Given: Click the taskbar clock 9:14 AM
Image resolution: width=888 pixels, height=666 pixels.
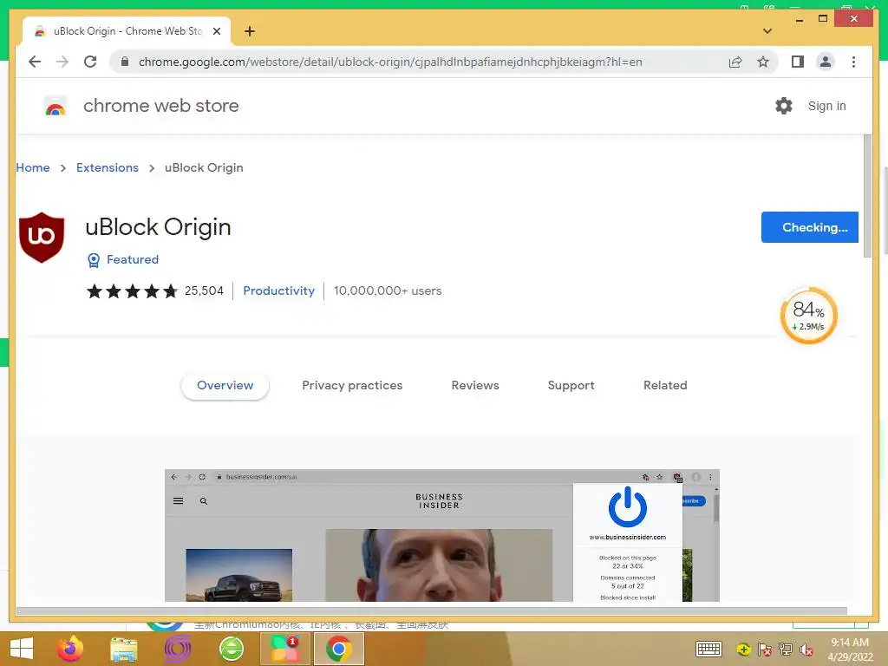Looking at the screenshot, I should coord(850,643).
